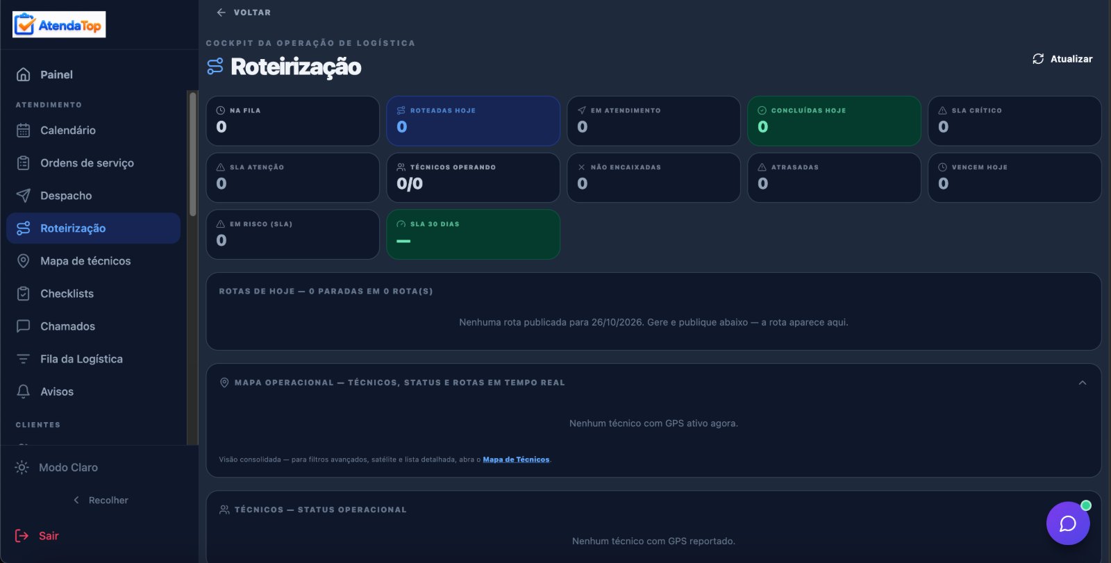Click the ATENDIMENTO section label
The width and height of the screenshot is (1111, 563).
point(49,105)
